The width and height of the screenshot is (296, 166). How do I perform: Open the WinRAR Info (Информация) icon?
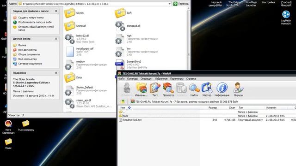pyautogui.click(x=222, y=89)
